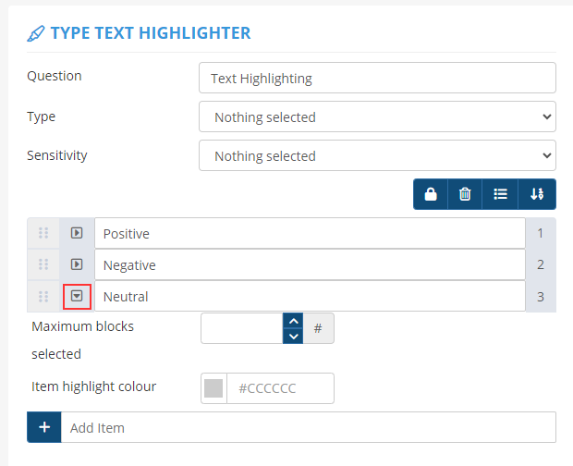Click the drag handle beside Neutral
Viewport: 573px width, 466px height.
click(x=43, y=297)
